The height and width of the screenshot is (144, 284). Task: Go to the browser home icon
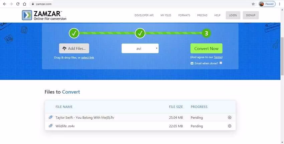(x=24, y=4)
